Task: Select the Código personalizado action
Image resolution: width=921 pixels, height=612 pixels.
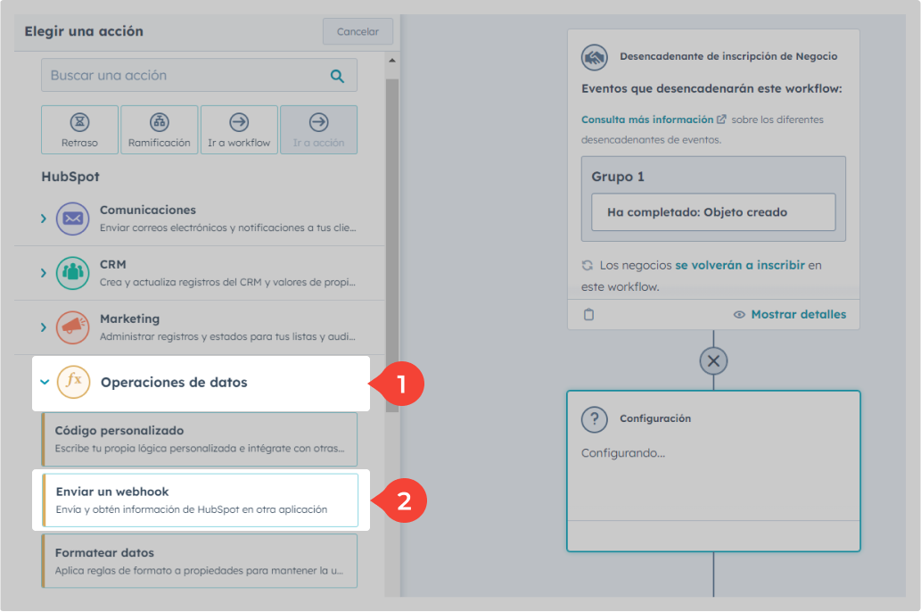Action: 200,439
